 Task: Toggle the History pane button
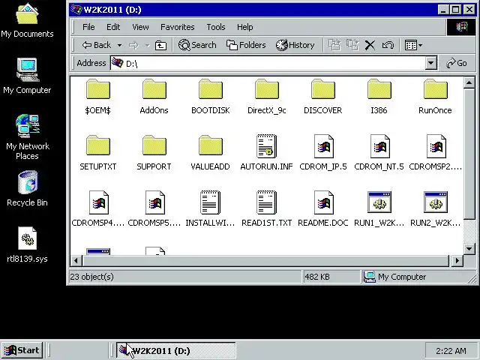[295, 45]
